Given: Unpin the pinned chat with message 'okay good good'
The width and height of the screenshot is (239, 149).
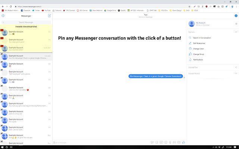Looking at the screenshot, I should point(2,38).
